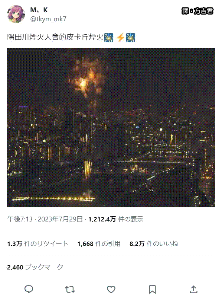Click the reply speech bubble icon

(x=29, y=289)
